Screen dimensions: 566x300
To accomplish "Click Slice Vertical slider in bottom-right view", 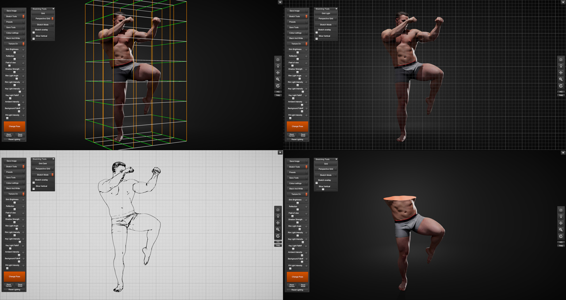I will [x=323, y=189].
